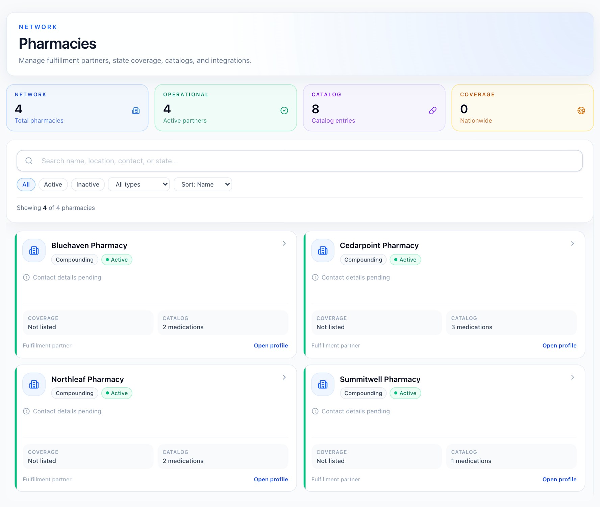Open profile for Bluehaven Pharmacy
The height and width of the screenshot is (507, 600).
(x=271, y=345)
